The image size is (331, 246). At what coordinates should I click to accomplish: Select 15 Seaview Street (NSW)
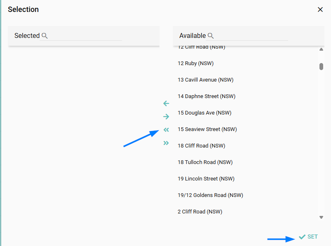207,129
